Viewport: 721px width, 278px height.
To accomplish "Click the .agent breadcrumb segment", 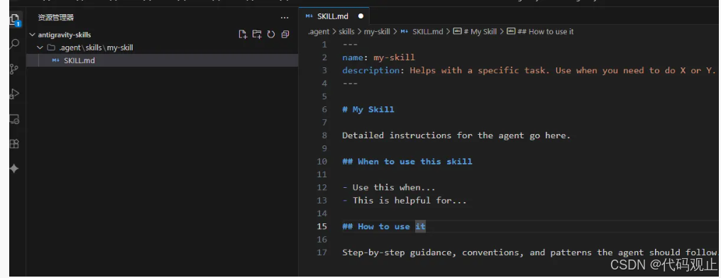I will coord(319,32).
